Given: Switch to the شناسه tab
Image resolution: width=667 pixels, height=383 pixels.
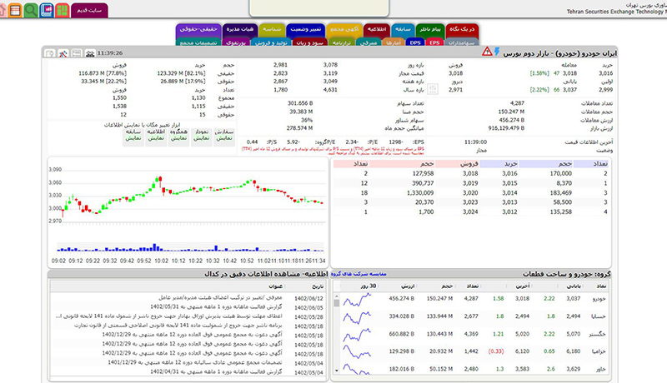Looking at the screenshot, I should (x=272, y=30).
